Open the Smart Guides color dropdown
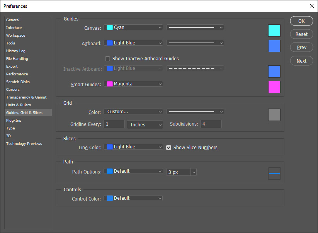This screenshot has height=233, width=318. coord(133,83)
